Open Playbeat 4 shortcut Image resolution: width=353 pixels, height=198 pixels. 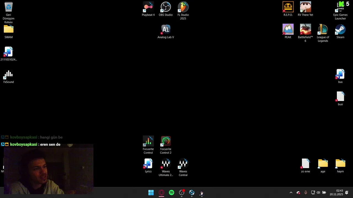(x=148, y=9)
